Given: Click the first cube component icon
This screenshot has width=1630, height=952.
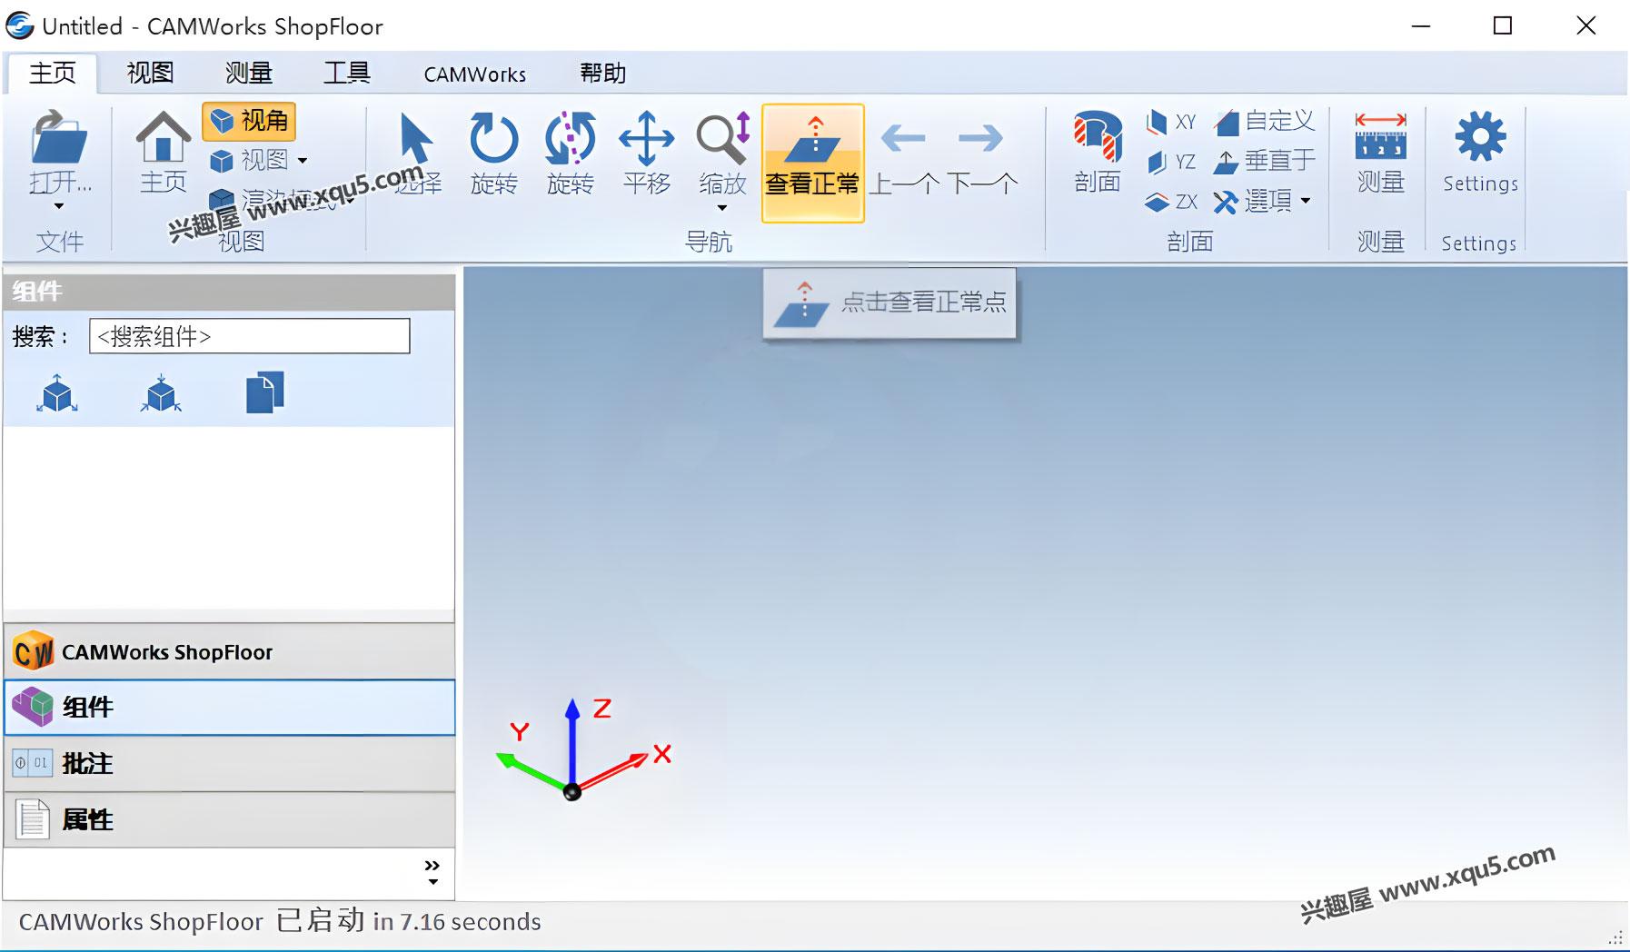Looking at the screenshot, I should tap(57, 393).
